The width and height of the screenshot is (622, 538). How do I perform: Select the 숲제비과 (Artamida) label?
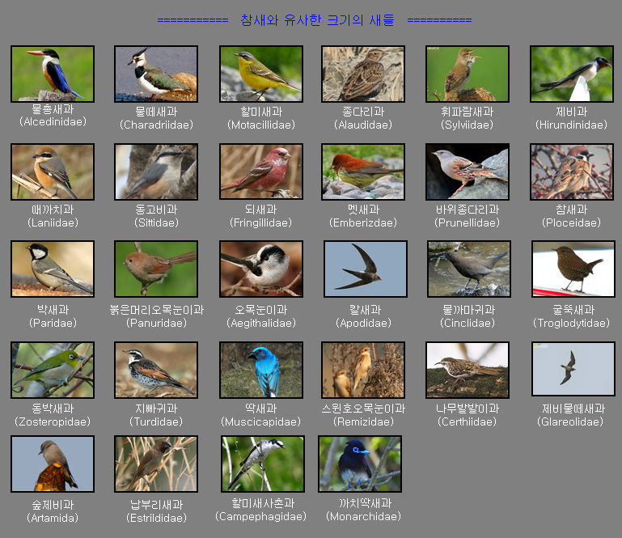tap(53, 511)
